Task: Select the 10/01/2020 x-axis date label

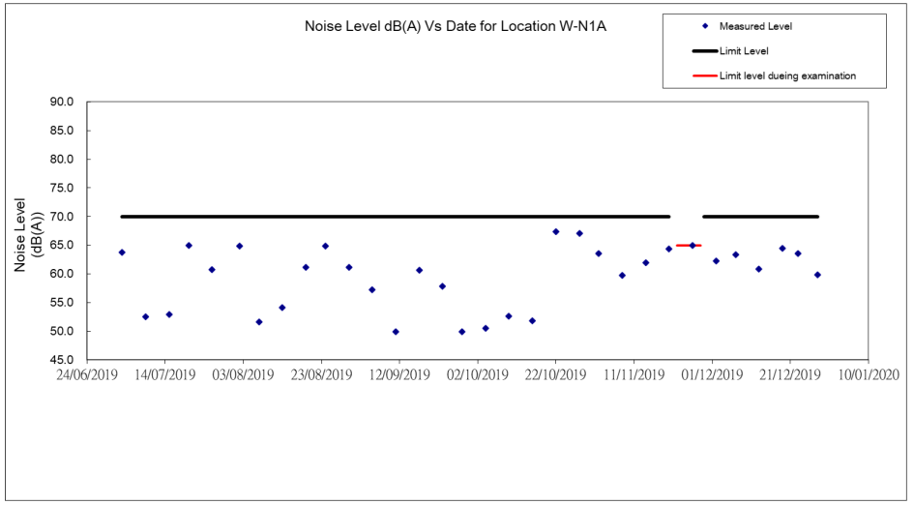Action: tap(868, 373)
